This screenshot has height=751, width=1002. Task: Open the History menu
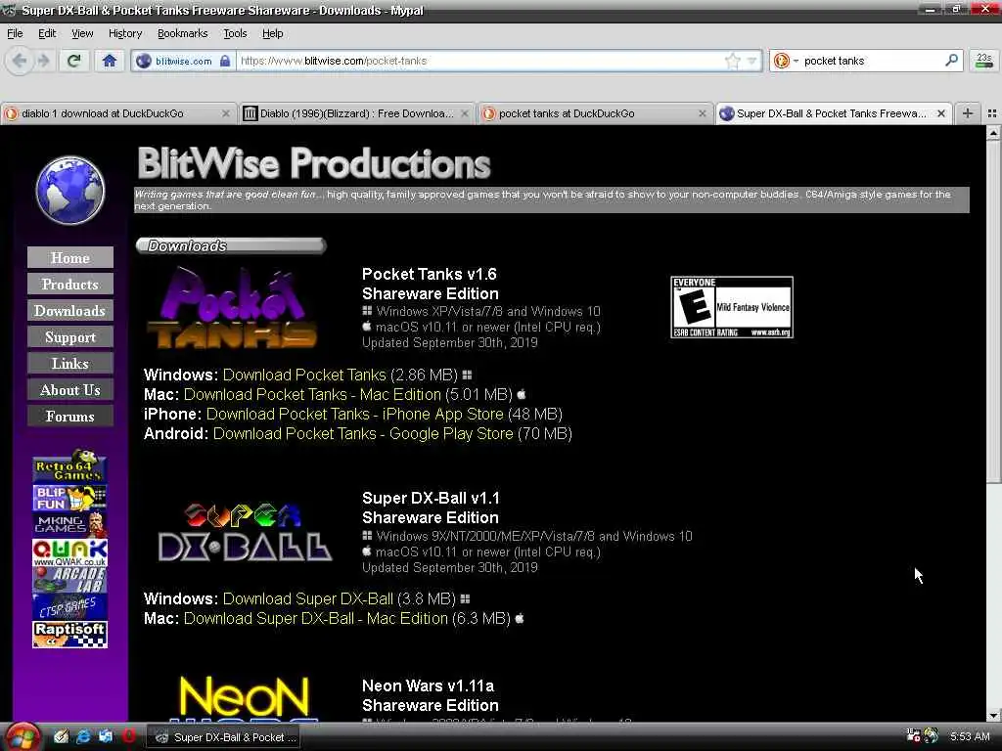[124, 33]
